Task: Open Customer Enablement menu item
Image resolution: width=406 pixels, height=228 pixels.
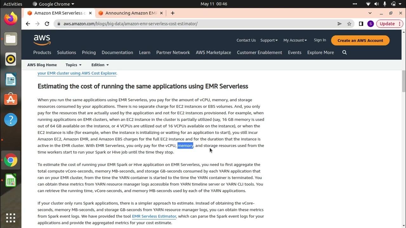Action: 259,53
